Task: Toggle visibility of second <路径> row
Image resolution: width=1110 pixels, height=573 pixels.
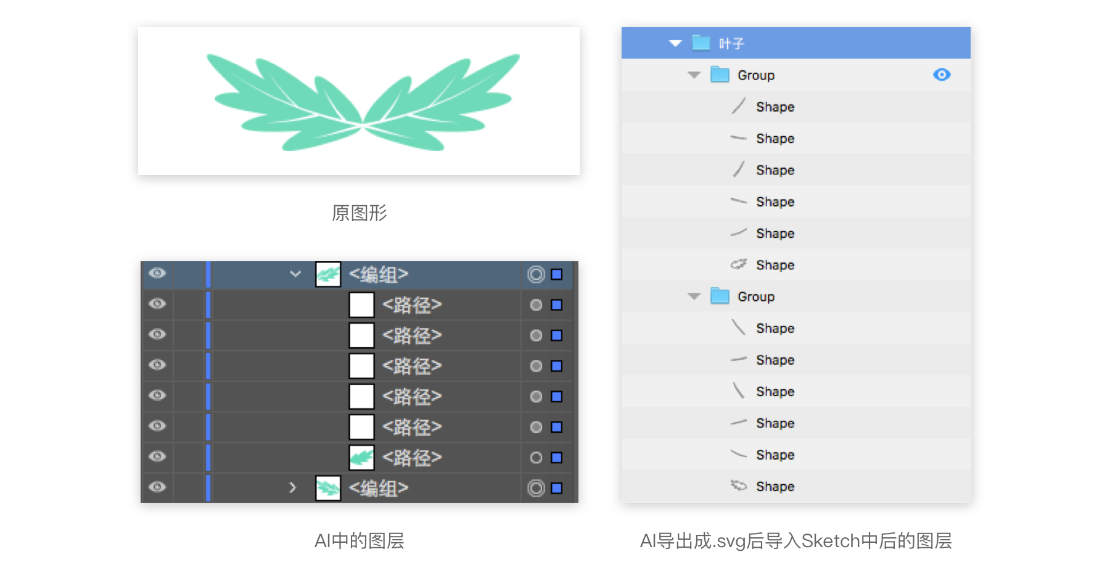Action: [157, 335]
